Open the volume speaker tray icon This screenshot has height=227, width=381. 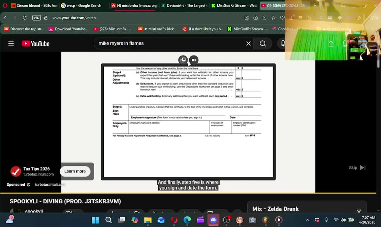343,220
